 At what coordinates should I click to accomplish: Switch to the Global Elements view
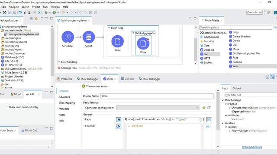88,68
